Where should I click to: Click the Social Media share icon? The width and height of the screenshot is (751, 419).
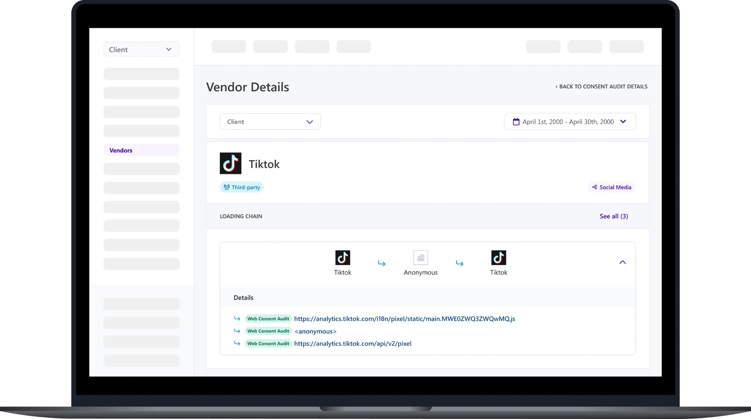[595, 187]
